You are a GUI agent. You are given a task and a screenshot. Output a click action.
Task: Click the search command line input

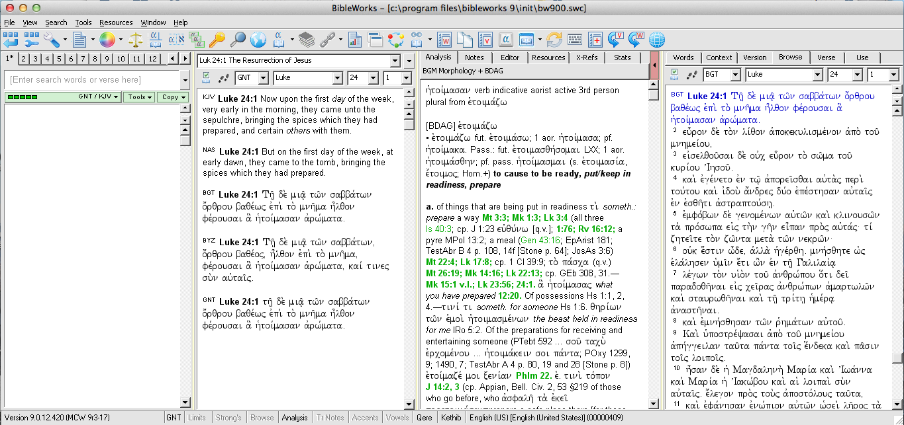(92, 80)
